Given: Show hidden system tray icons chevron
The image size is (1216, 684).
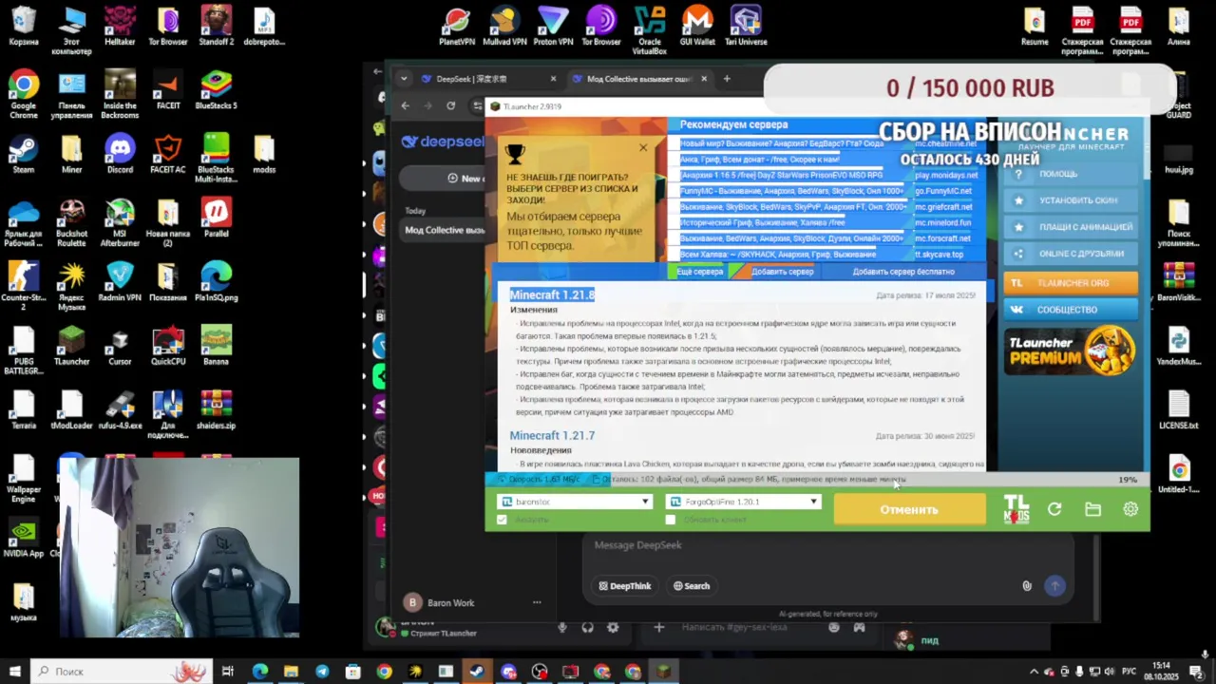Looking at the screenshot, I should (1034, 672).
